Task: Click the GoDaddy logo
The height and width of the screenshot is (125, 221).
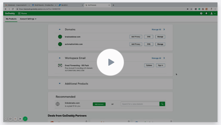Action: tap(10, 14)
